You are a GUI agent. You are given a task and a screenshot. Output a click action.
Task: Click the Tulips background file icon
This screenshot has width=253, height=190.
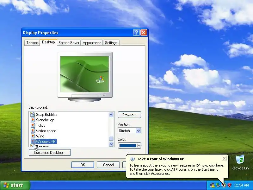pyautogui.click(x=33, y=125)
